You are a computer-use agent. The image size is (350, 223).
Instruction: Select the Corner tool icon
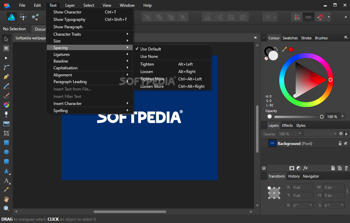6,67
